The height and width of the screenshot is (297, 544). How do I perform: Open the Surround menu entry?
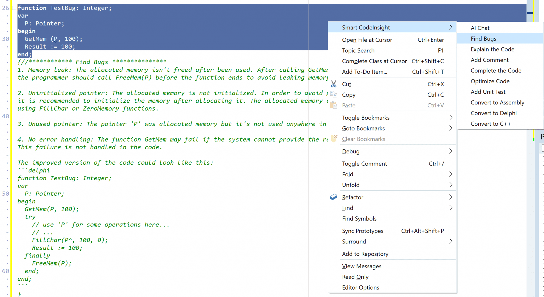[392, 241]
